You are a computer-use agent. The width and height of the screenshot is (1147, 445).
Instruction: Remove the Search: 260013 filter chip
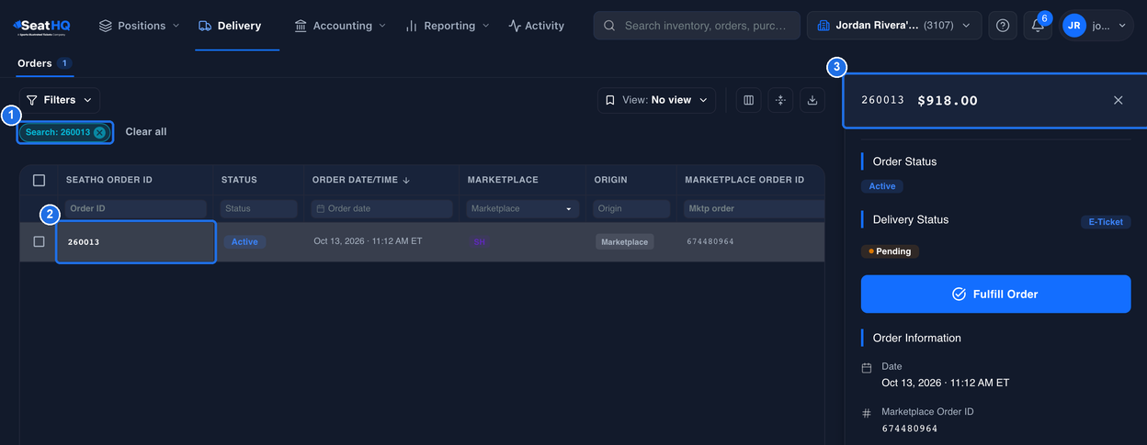99,132
